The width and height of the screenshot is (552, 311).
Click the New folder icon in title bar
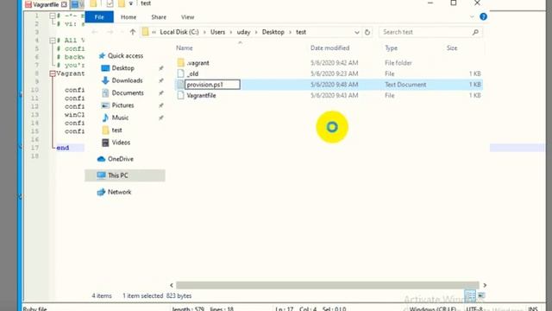pos(121,3)
